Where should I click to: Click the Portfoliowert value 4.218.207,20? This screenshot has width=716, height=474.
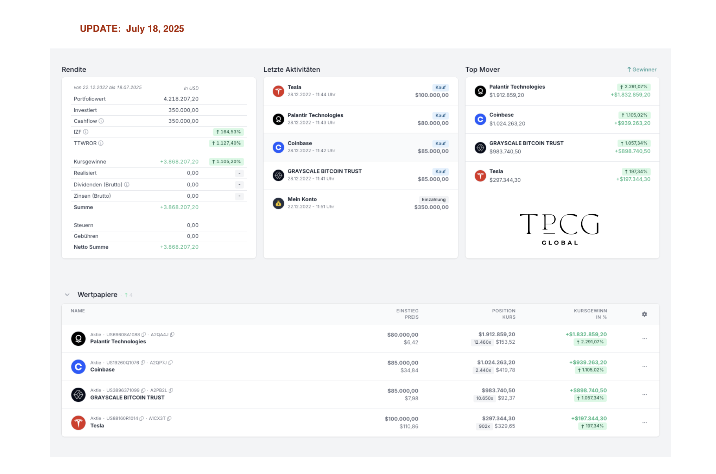[x=181, y=99]
